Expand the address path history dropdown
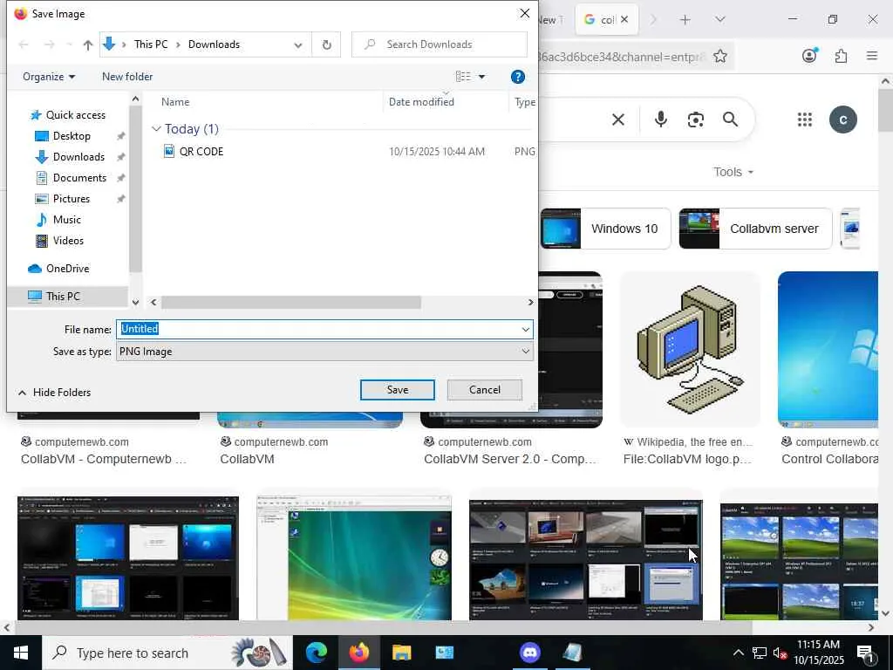The width and height of the screenshot is (893, 670). pos(298,44)
